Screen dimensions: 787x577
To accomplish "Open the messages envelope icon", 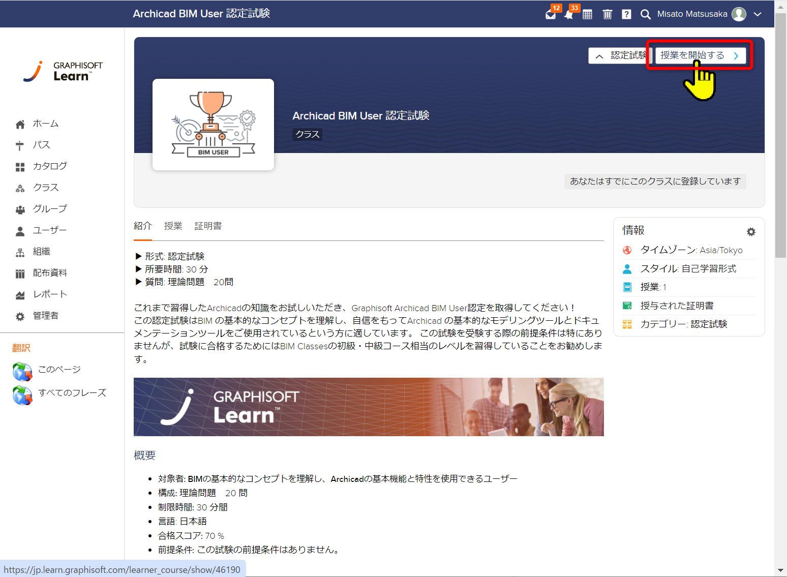I will [x=551, y=14].
